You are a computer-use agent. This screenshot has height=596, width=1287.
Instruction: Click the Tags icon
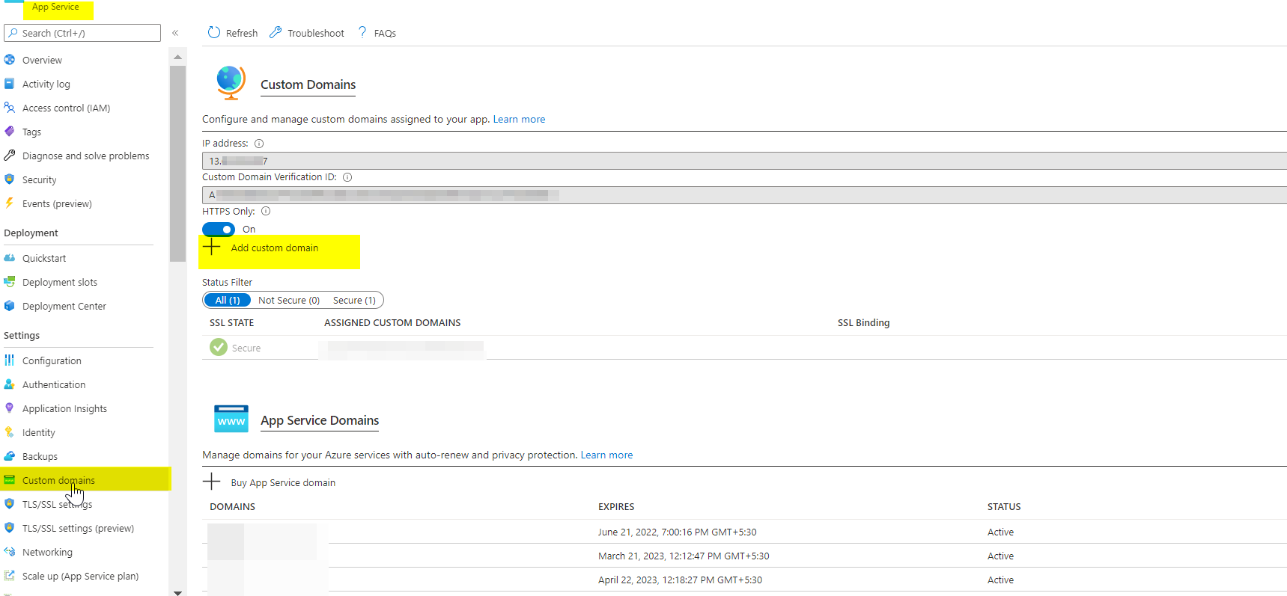point(10,132)
